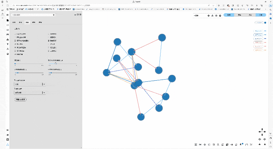Click the plus-cross icon in top-right toolbar
Screen dimensions: 273x149
tap(209, 16)
